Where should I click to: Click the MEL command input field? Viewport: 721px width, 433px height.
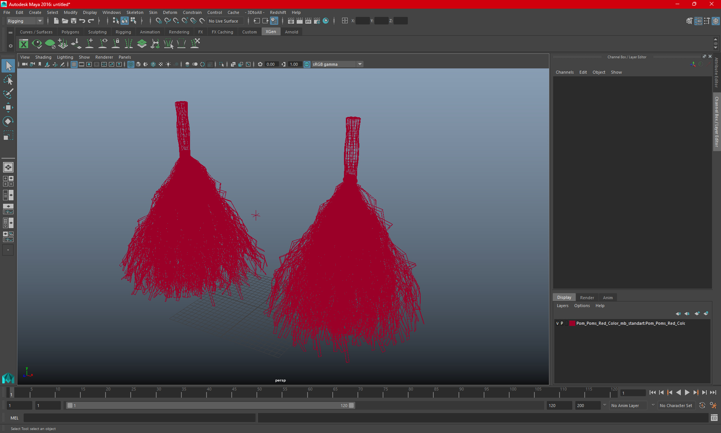click(139, 418)
